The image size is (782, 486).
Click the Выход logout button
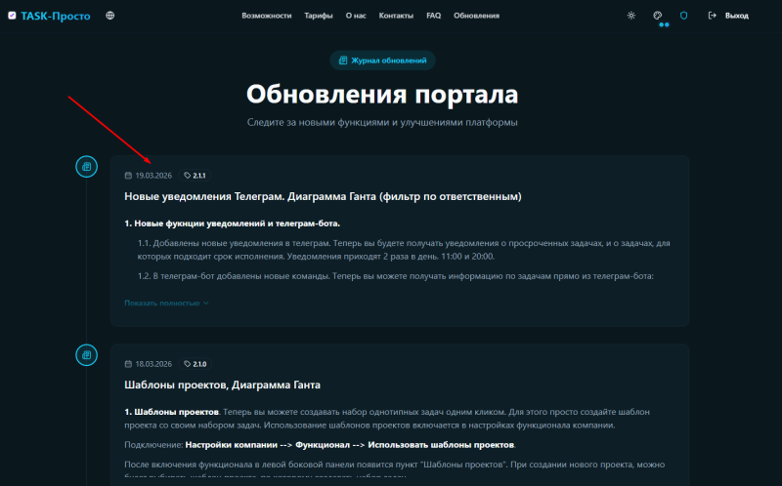728,16
